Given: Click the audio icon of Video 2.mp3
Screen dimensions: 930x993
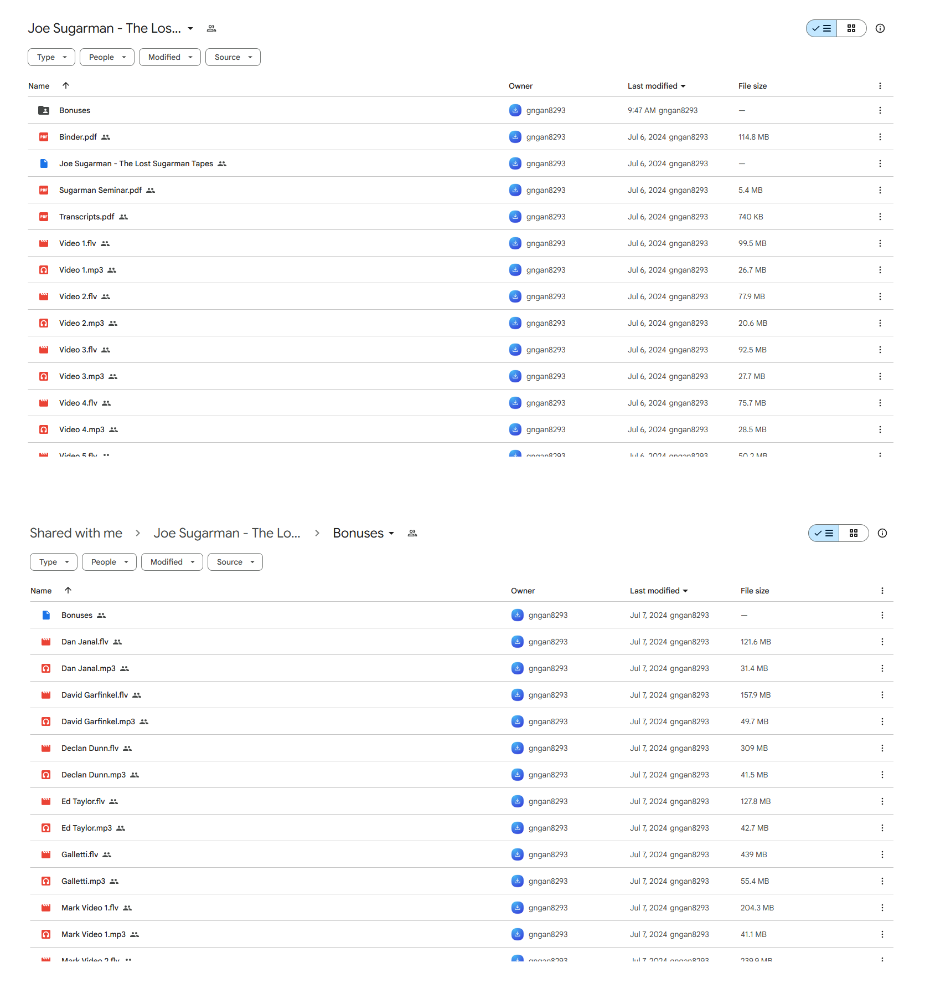Looking at the screenshot, I should 44,323.
